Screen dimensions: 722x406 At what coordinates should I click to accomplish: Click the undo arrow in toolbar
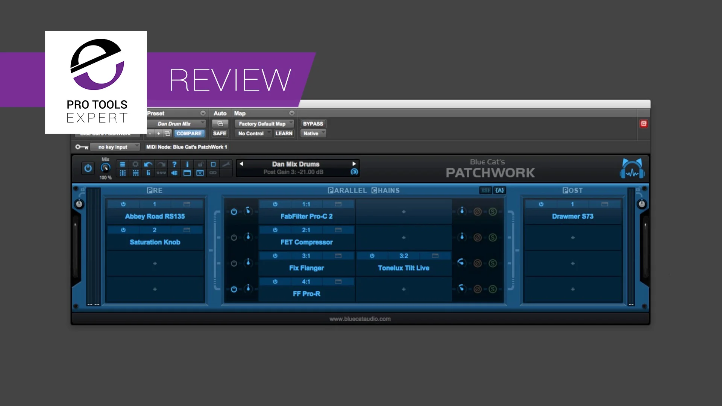coord(148,164)
